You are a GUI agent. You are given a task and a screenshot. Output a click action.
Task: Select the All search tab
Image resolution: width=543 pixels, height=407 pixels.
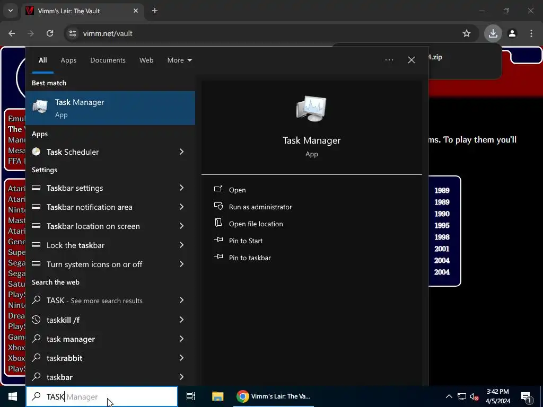(x=42, y=60)
